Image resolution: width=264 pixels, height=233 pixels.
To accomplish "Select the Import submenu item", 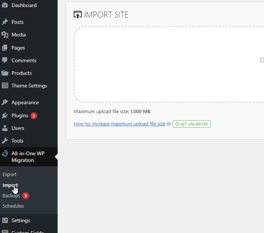I will pos(10,185).
